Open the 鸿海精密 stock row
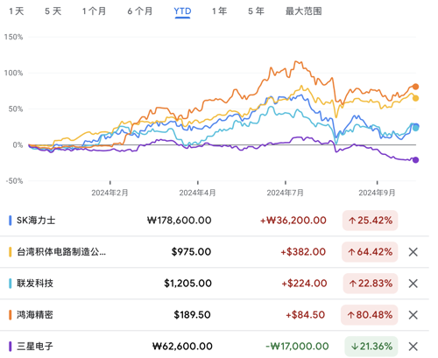 point(215,315)
